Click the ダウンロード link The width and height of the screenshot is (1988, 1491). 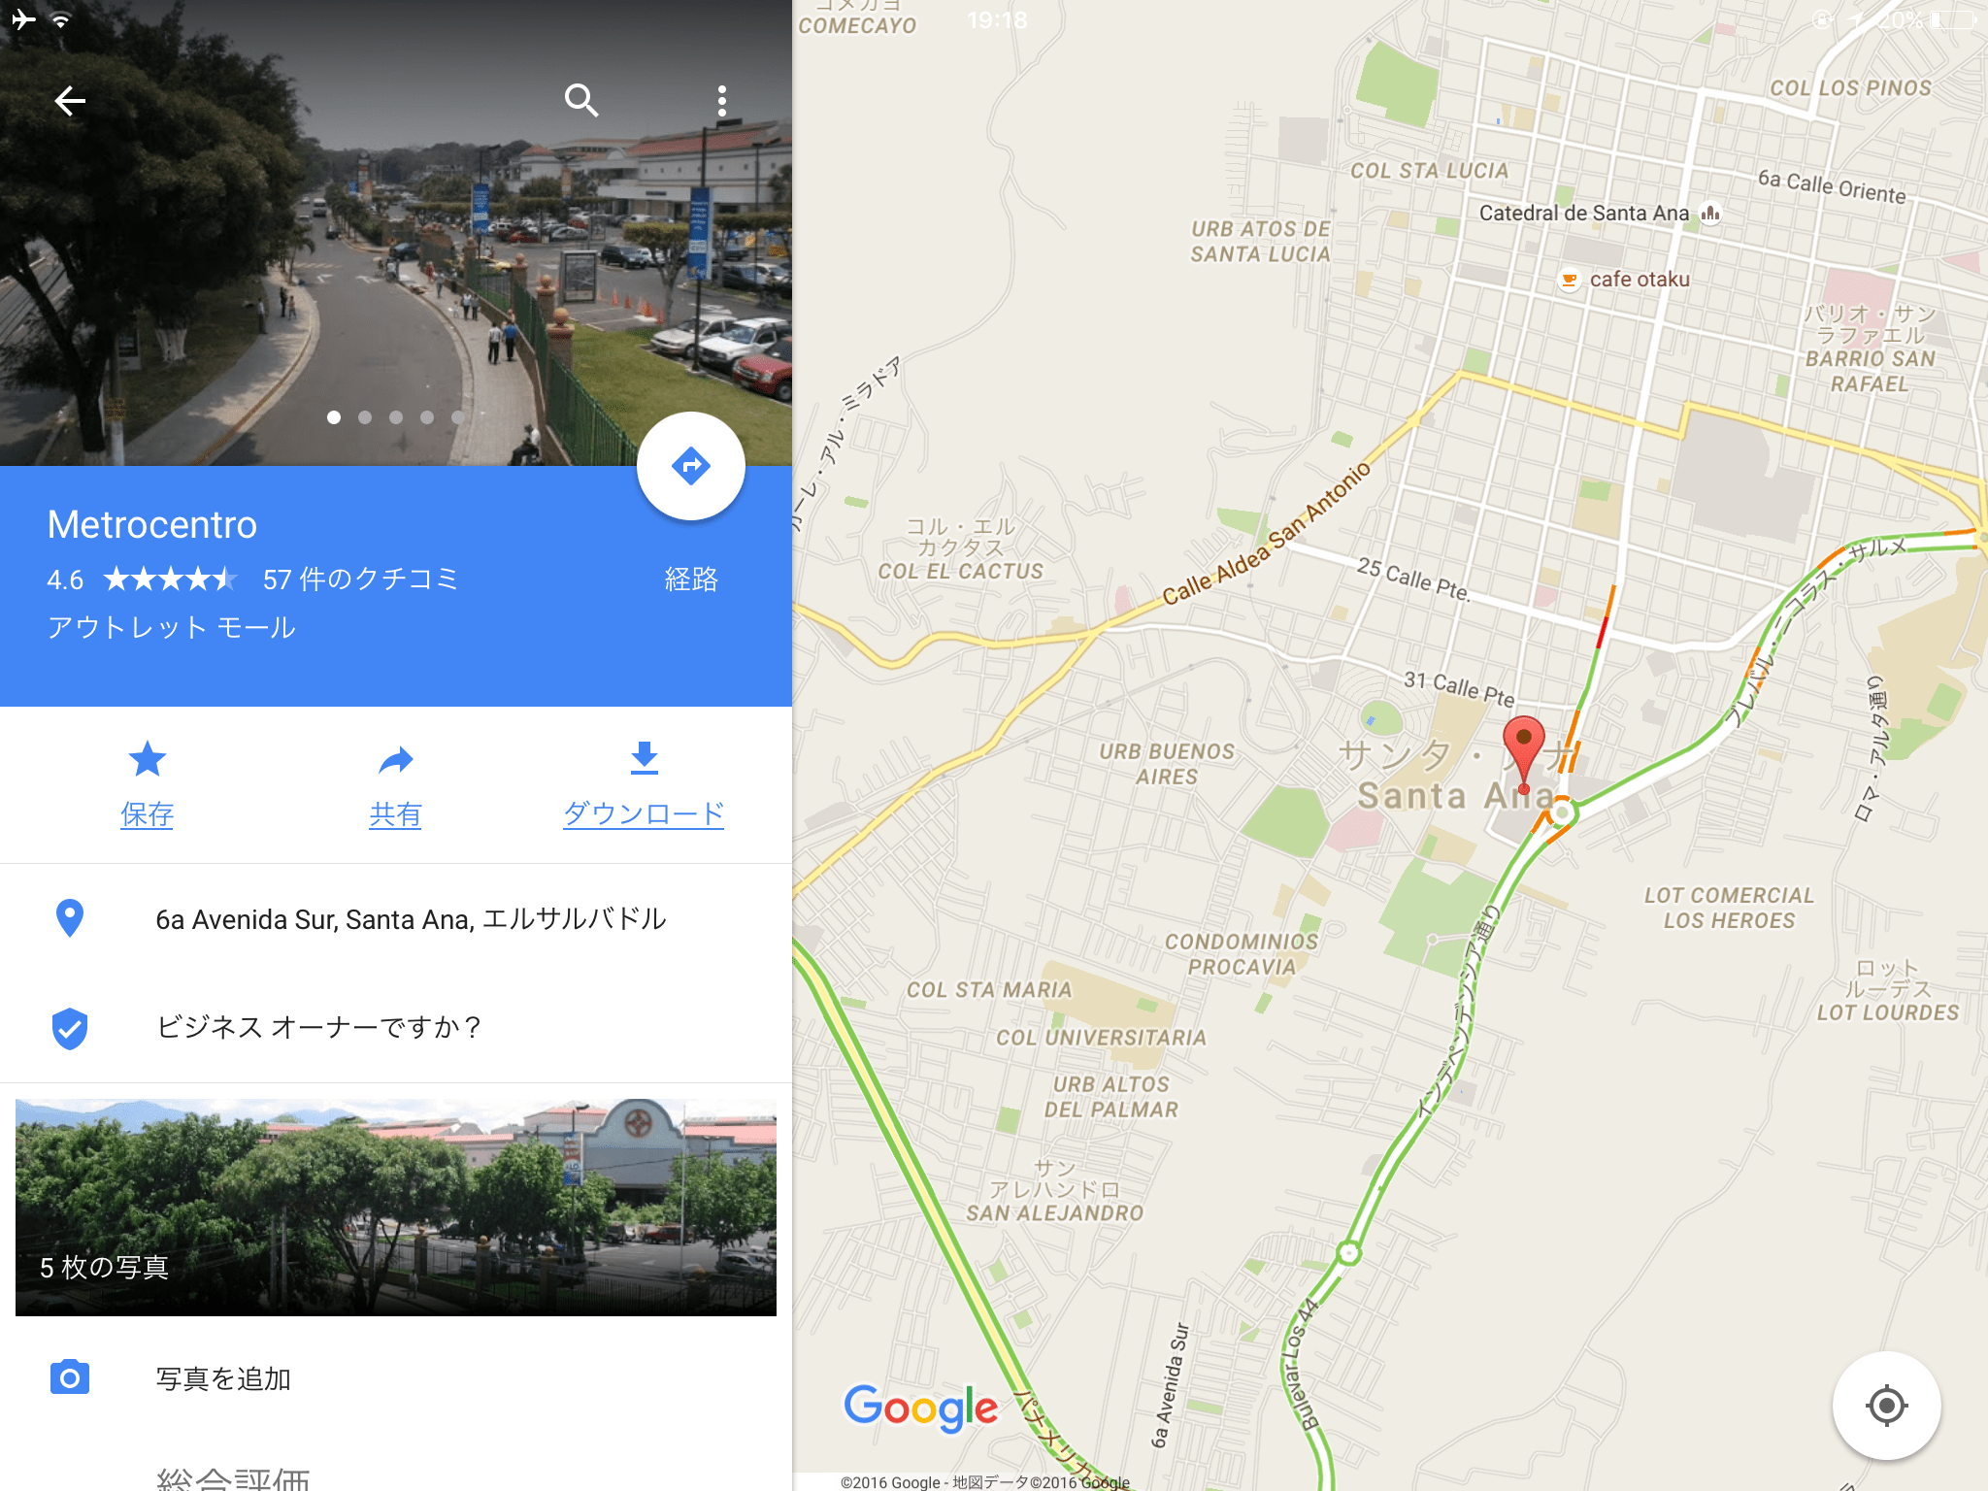point(645,813)
